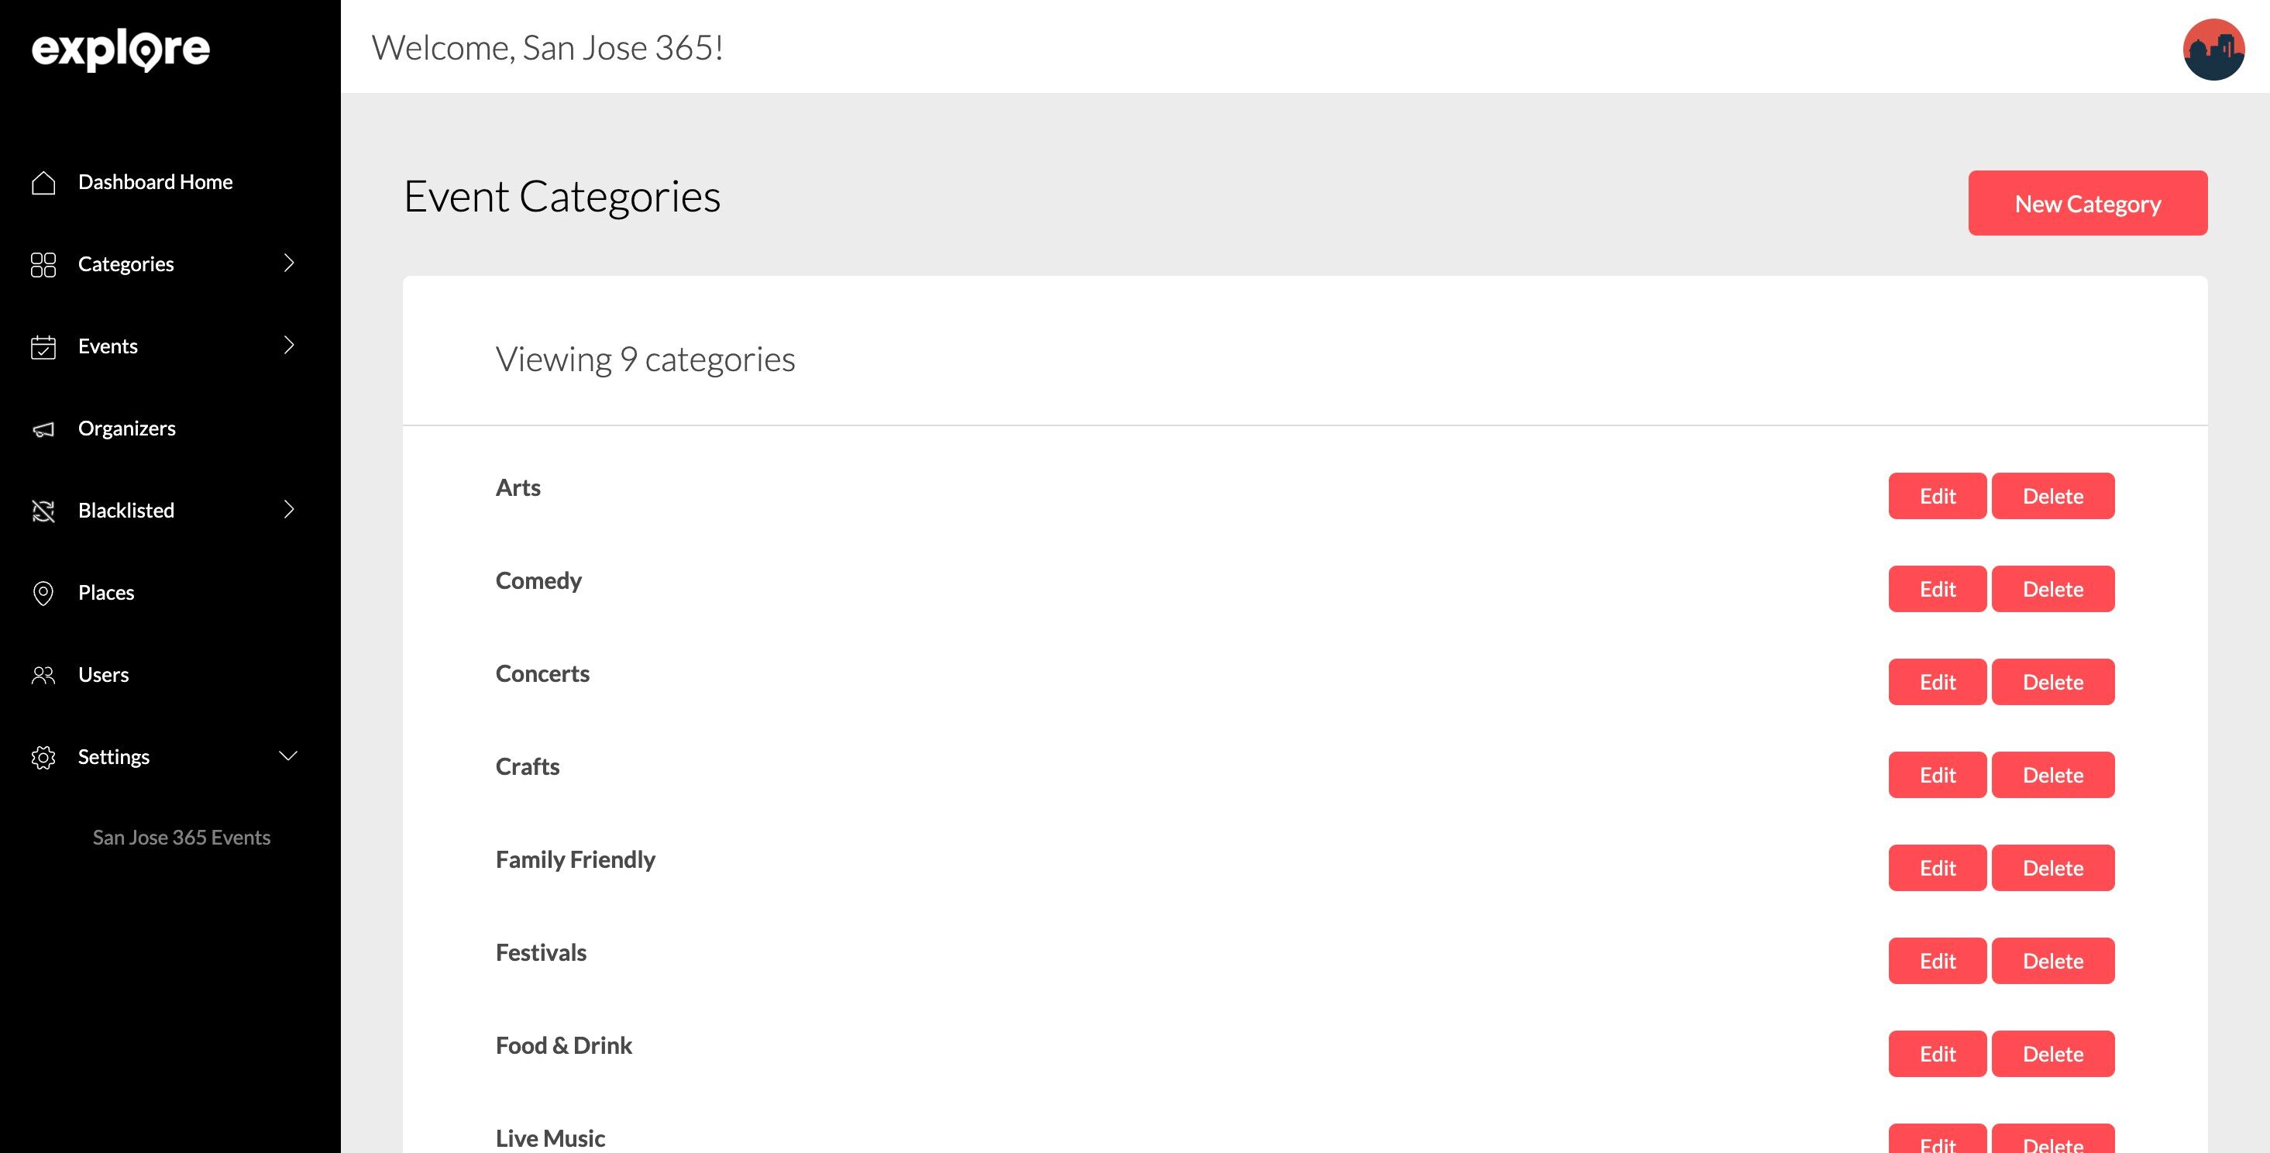Image resolution: width=2270 pixels, height=1153 pixels.
Task: Open the San Jose 365 Events link
Action: [x=181, y=838]
